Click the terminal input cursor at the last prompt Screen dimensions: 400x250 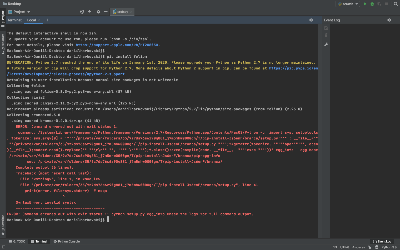pyautogui.click(x=108, y=220)
